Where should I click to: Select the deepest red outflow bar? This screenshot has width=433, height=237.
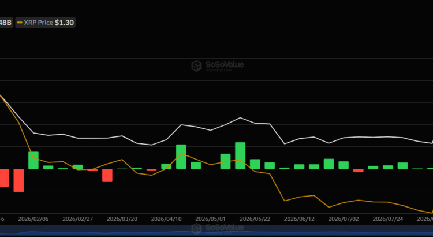[x=18, y=180]
